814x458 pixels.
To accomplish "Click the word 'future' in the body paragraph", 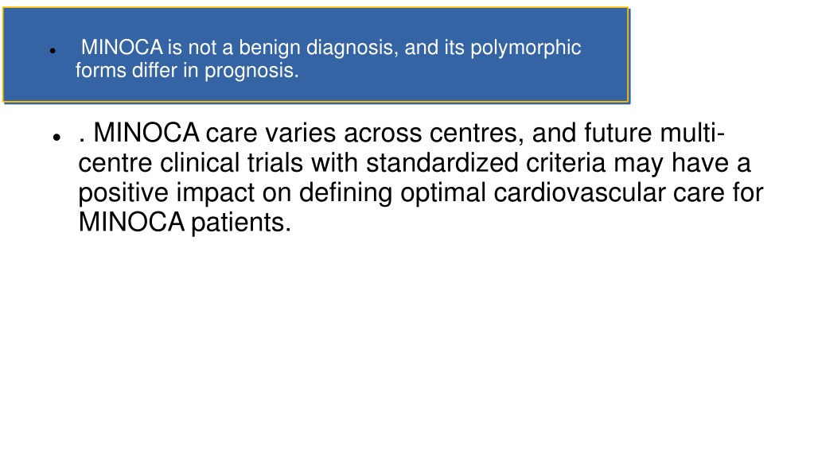I will coord(617,133).
